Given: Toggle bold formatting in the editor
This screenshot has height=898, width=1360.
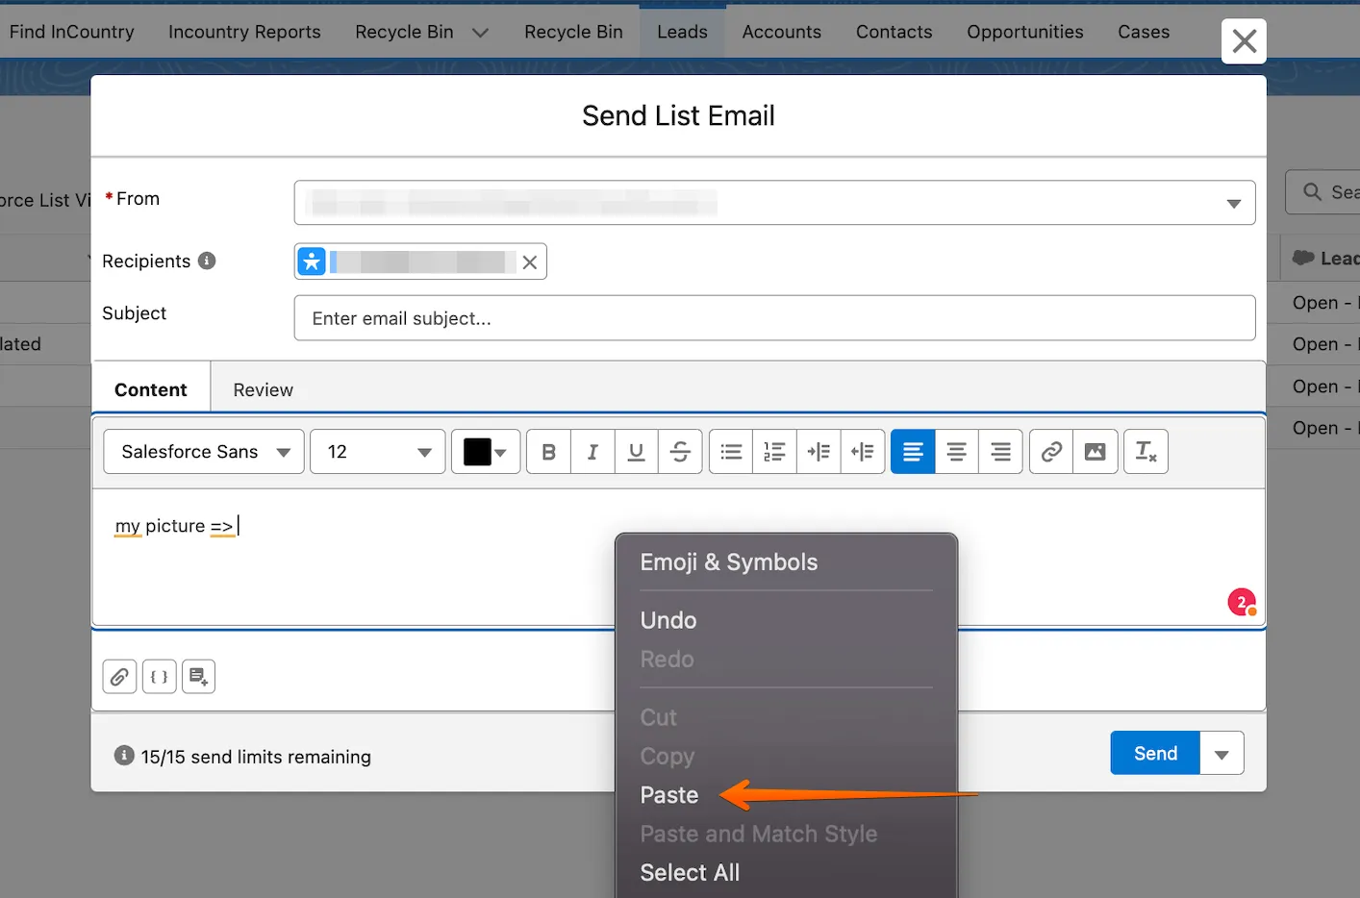Looking at the screenshot, I should (548, 452).
